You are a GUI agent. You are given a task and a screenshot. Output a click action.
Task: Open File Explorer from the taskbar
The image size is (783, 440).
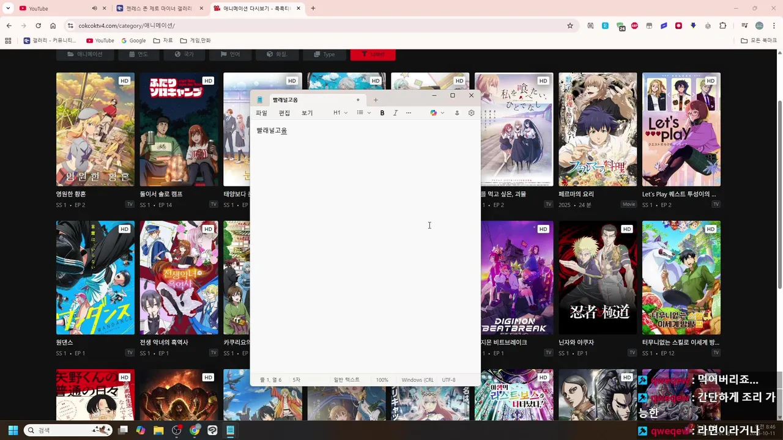158,430
